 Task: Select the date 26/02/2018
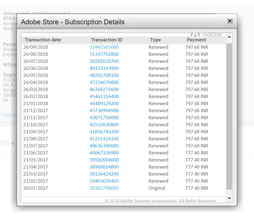click(36, 96)
